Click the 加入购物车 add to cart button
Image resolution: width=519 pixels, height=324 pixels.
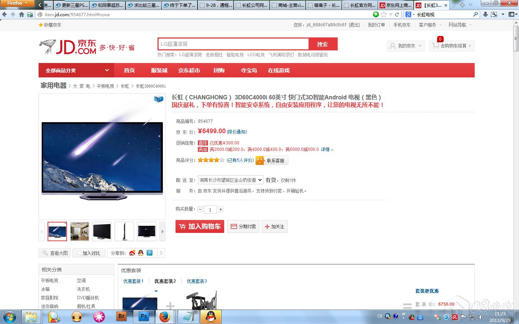[200, 226]
